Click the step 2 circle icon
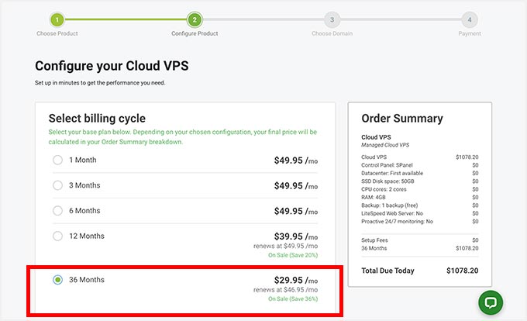 pyautogui.click(x=195, y=19)
